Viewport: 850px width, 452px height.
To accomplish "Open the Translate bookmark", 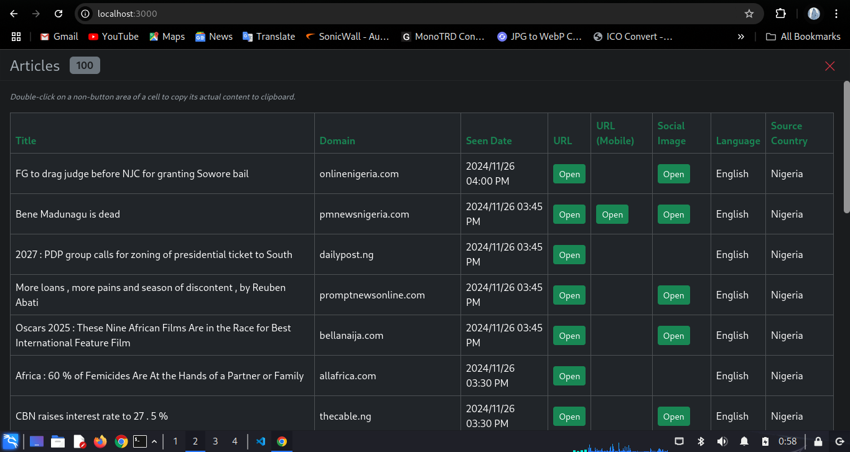I will click(x=269, y=37).
